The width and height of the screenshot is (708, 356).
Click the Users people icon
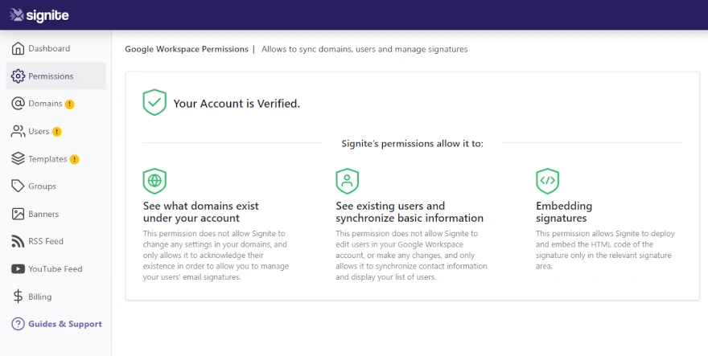point(18,131)
